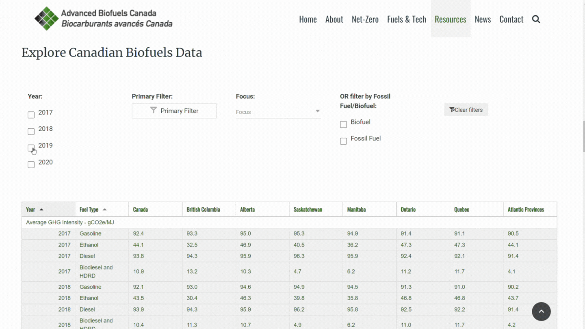
Task: Click the page vertical scrollbar thumb
Action: click(583, 137)
